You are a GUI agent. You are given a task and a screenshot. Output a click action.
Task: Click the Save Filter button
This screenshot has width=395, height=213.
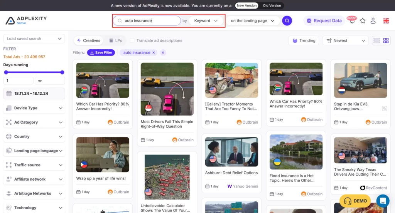(x=101, y=53)
